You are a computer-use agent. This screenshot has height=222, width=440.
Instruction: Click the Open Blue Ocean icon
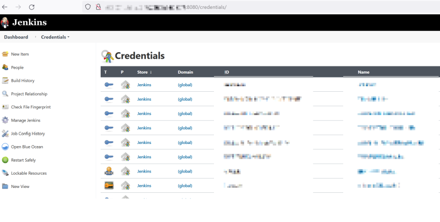tap(5, 147)
